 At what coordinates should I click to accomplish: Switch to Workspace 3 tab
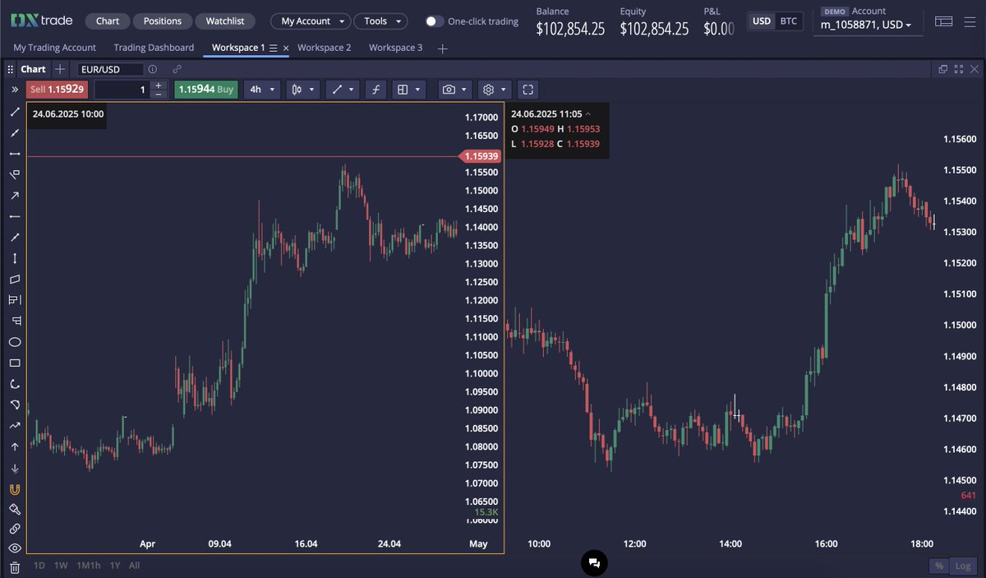pyautogui.click(x=395, y=48)
